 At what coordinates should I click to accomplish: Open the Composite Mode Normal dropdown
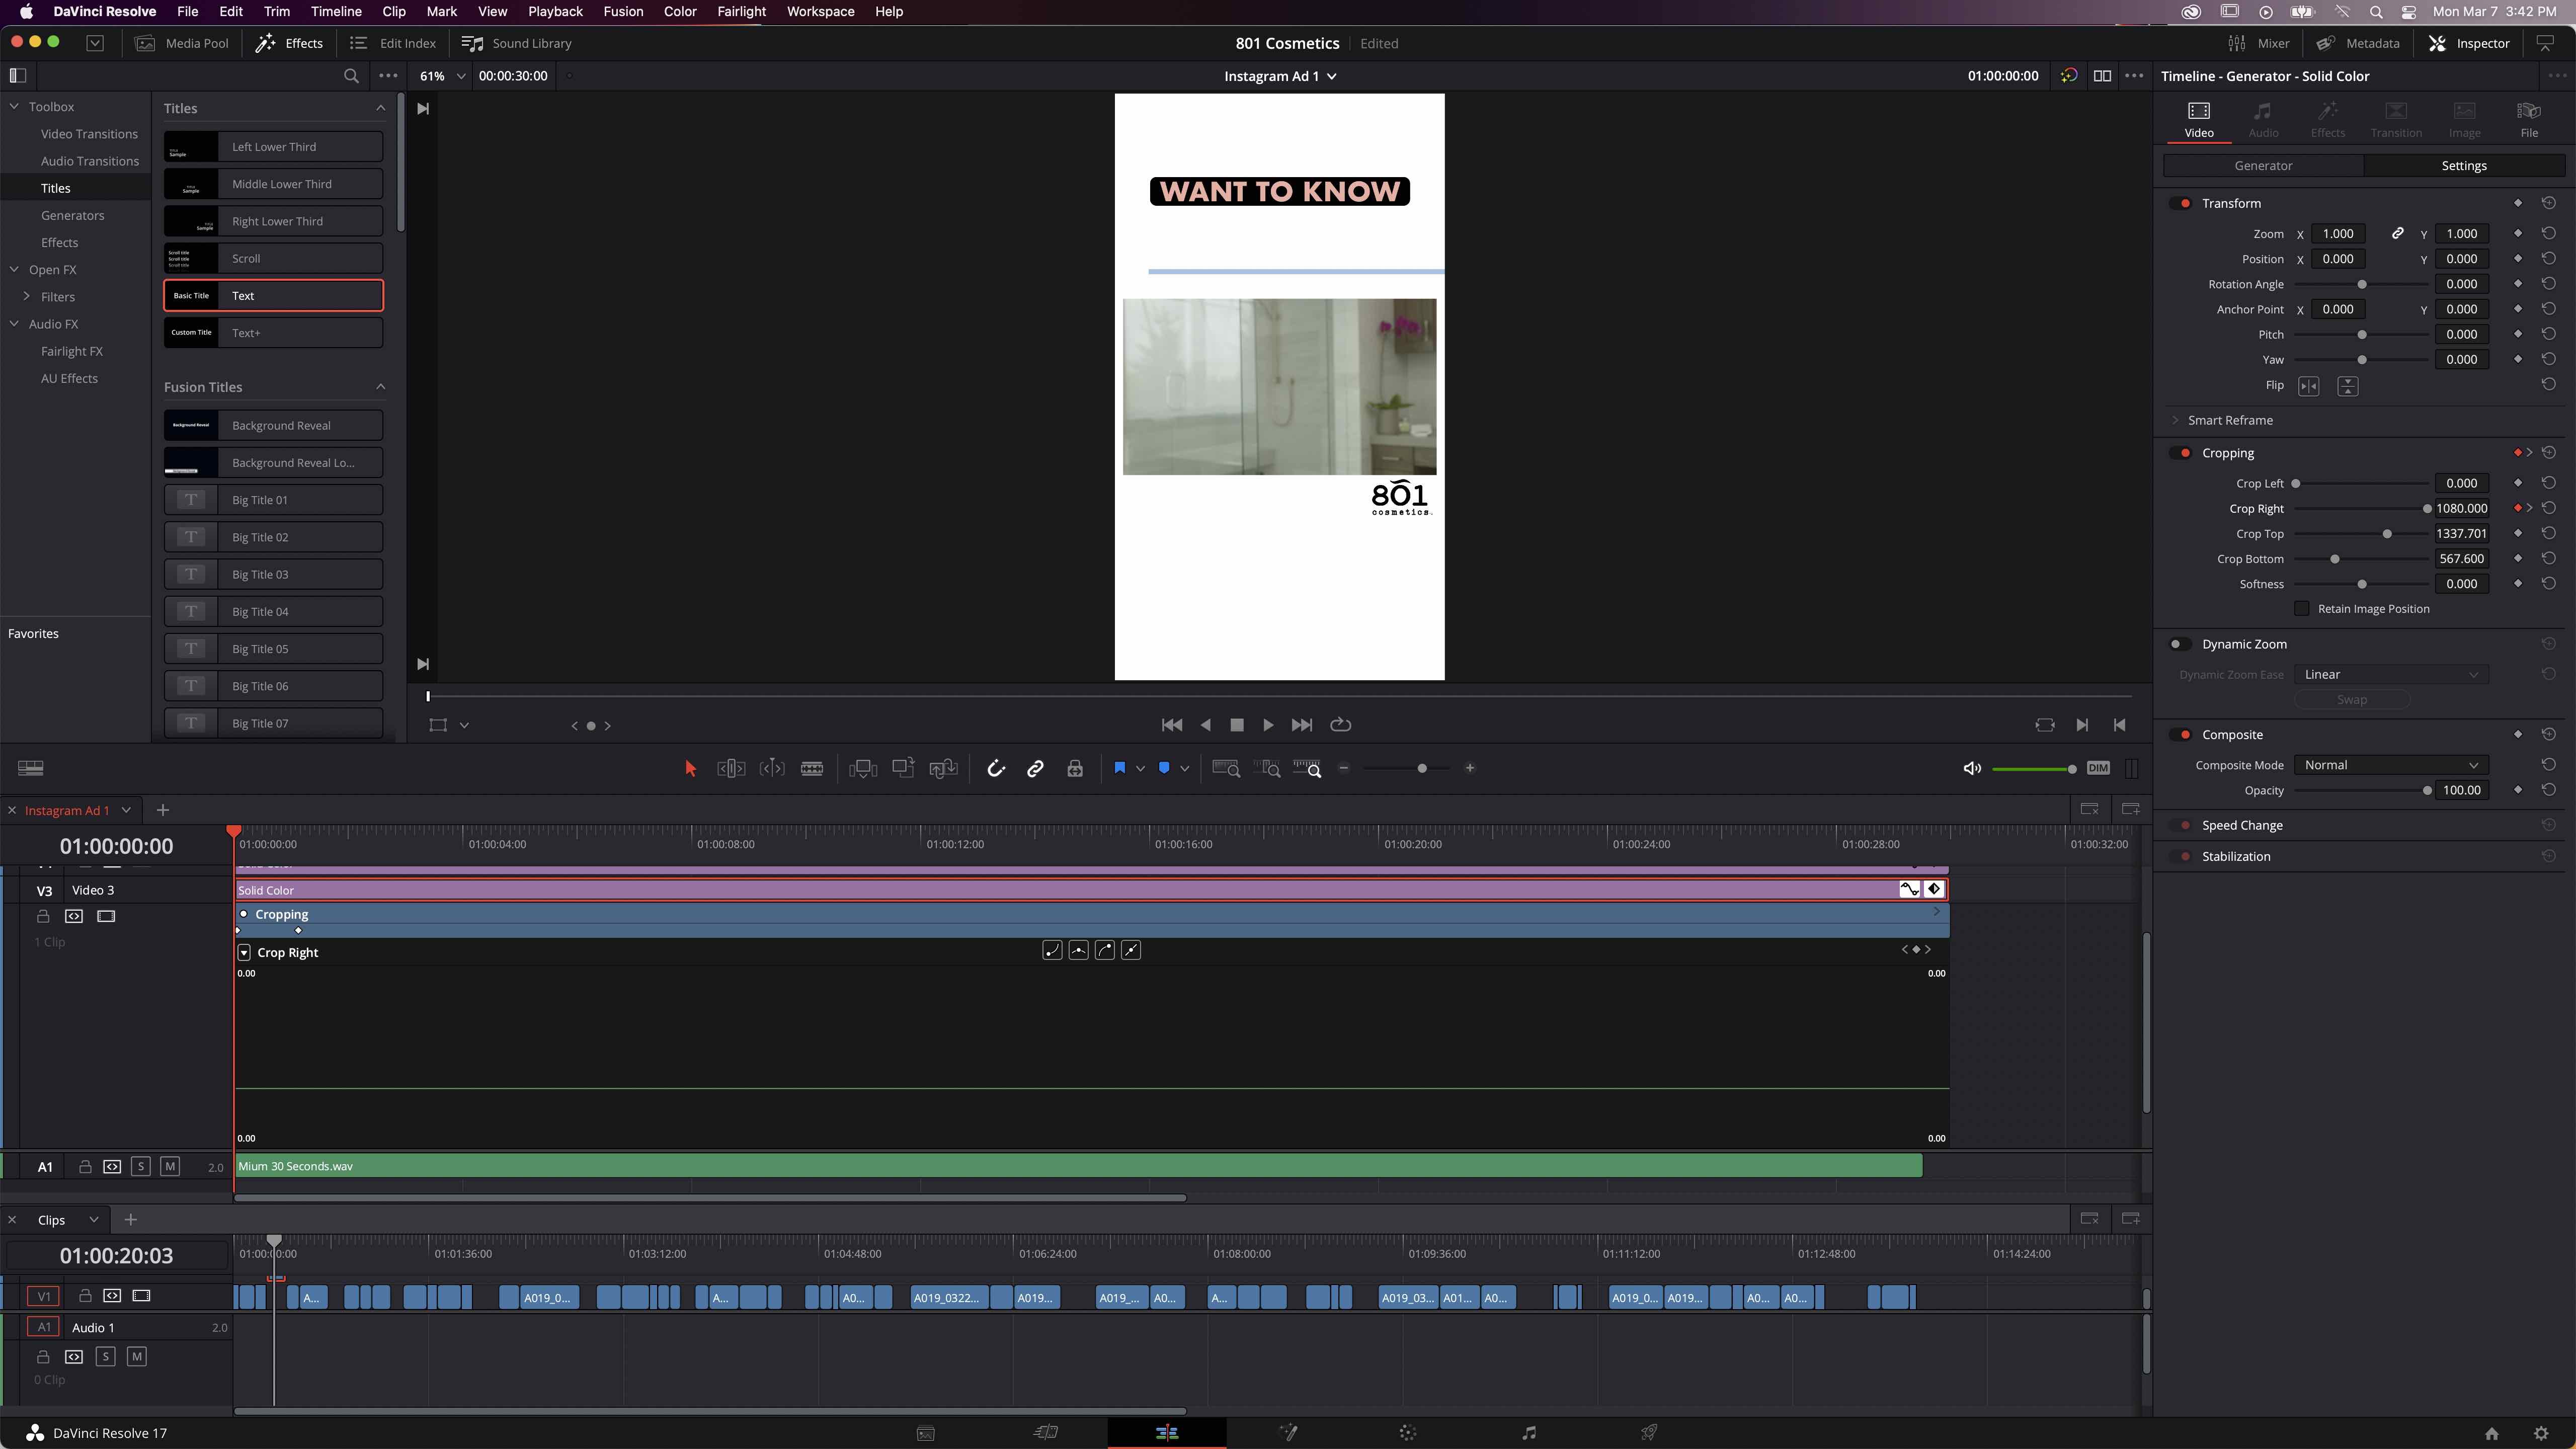coord(2391,765)
